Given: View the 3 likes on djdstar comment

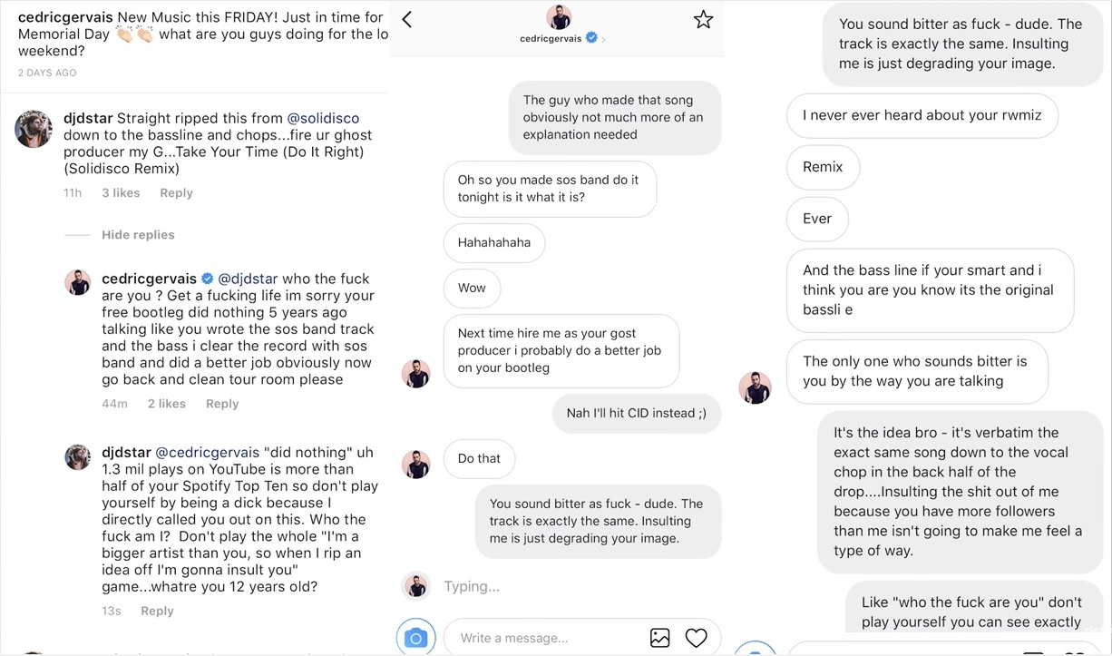Looking at the screenshot, I should click(x=121, y=193).
